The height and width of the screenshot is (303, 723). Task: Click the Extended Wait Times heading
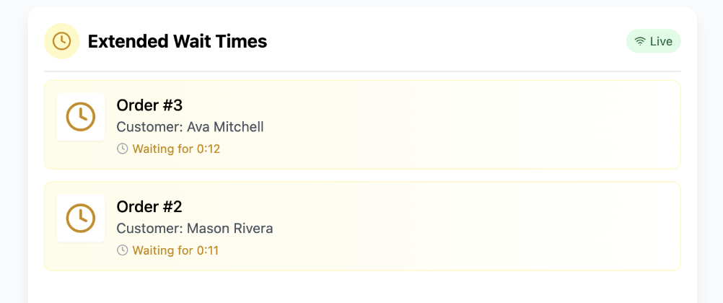[178, 42]
